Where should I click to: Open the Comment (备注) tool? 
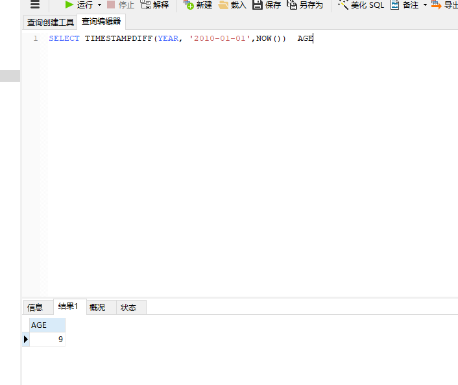[x=405, y=5]
